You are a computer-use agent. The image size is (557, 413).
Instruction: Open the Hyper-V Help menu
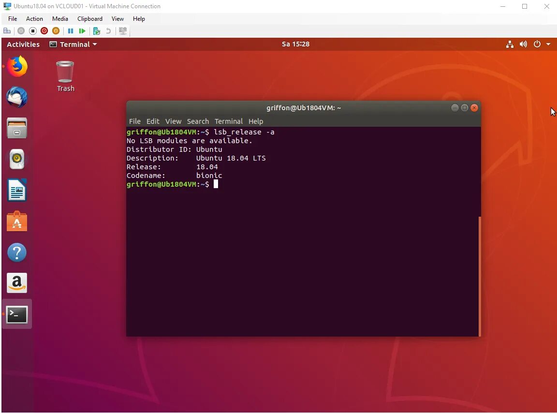(139, 19)
